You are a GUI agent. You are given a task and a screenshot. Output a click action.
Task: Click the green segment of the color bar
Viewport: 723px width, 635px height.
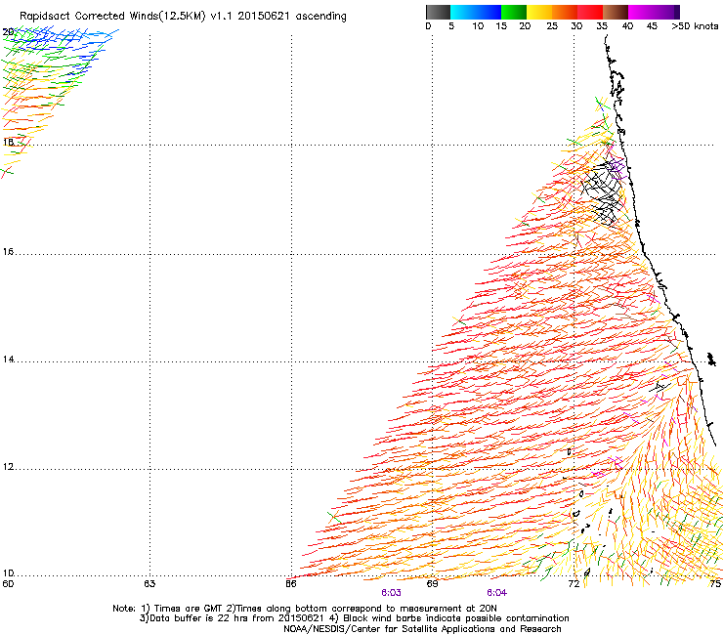point(514,12)
